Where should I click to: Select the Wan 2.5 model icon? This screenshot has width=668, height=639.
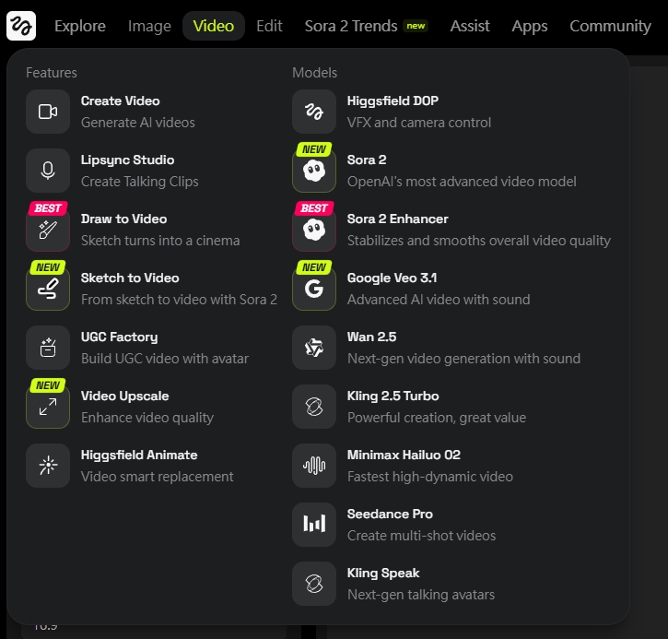point(314,348)
